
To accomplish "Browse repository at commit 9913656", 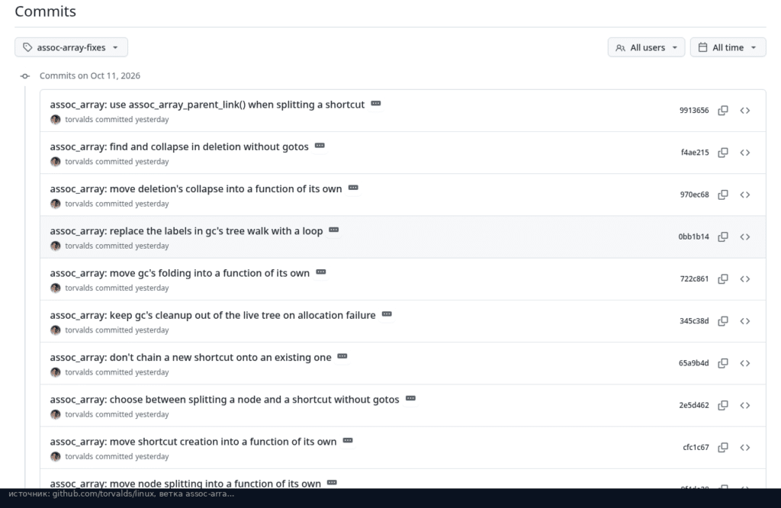I will (744, 111).
